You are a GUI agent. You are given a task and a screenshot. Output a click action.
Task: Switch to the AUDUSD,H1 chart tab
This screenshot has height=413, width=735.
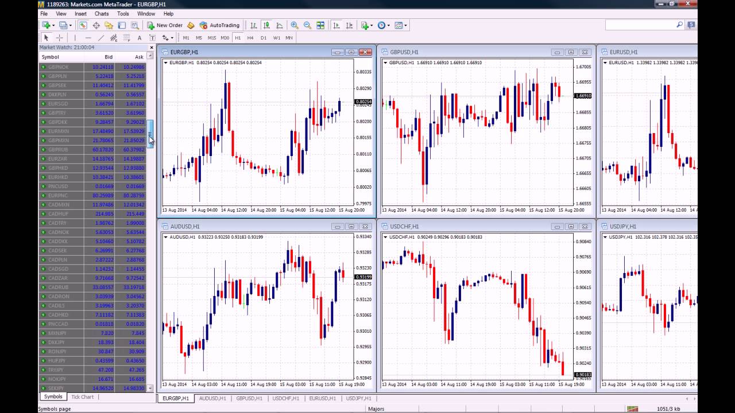212,398
